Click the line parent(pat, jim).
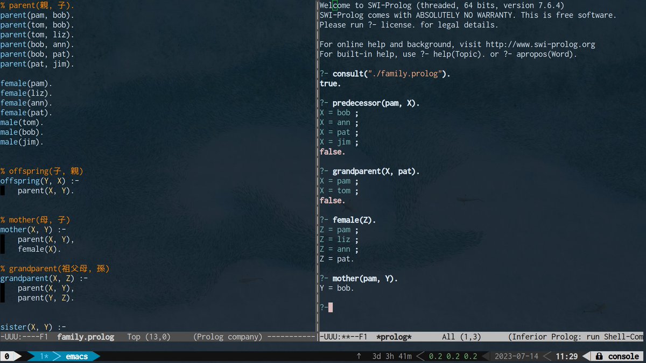The width and height of the screenshot is (646, 363). click(37, 63)
